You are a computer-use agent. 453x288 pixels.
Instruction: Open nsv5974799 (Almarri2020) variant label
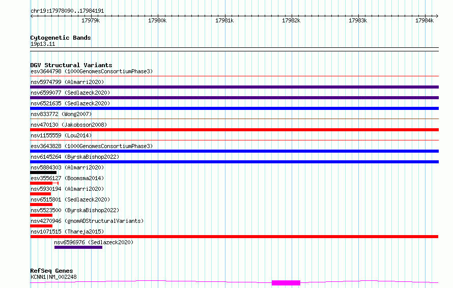coord(67,82)
